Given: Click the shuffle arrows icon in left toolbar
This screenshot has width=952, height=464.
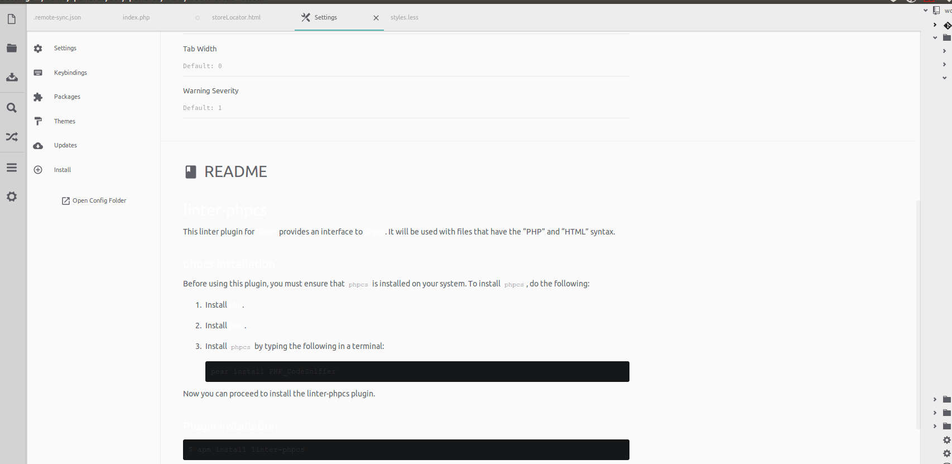Looking at the screenshot, I should tap(11, 137).
